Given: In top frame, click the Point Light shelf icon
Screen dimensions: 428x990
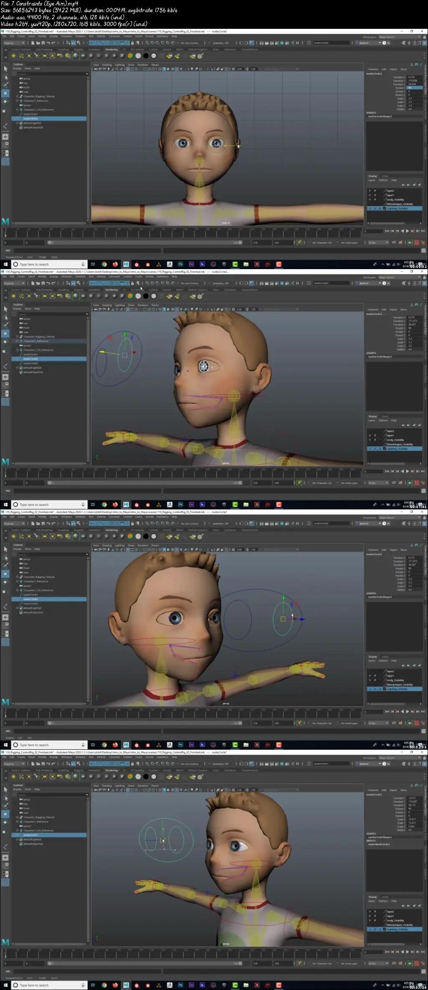Looking at the screenshot, I should tap(29, 56).
